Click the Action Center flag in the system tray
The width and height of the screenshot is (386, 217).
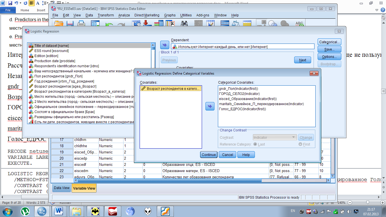(329, 211)
